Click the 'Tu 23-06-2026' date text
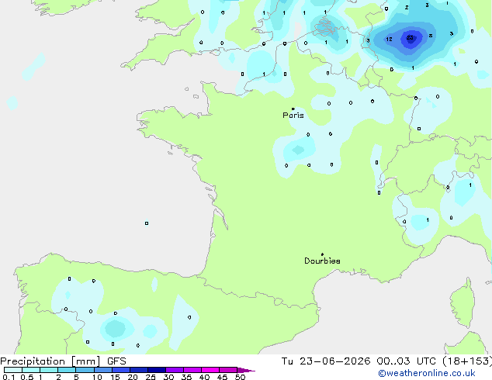This screenshot has height=380, width=492. (326, 361)
